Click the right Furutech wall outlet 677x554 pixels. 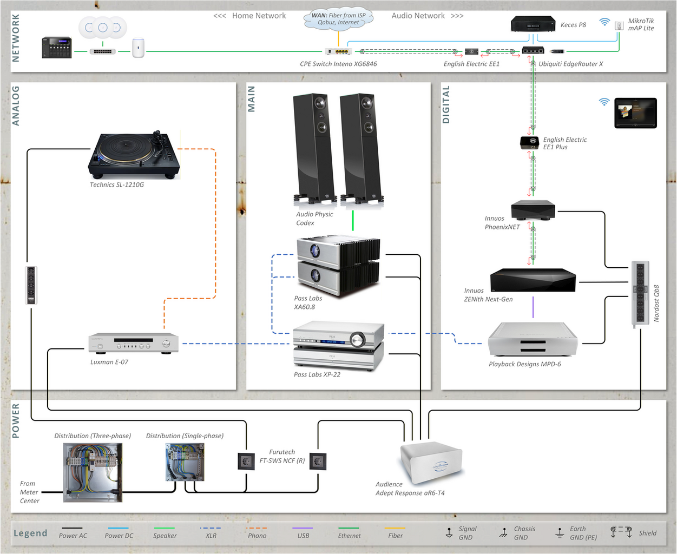[x=318, y=461]
